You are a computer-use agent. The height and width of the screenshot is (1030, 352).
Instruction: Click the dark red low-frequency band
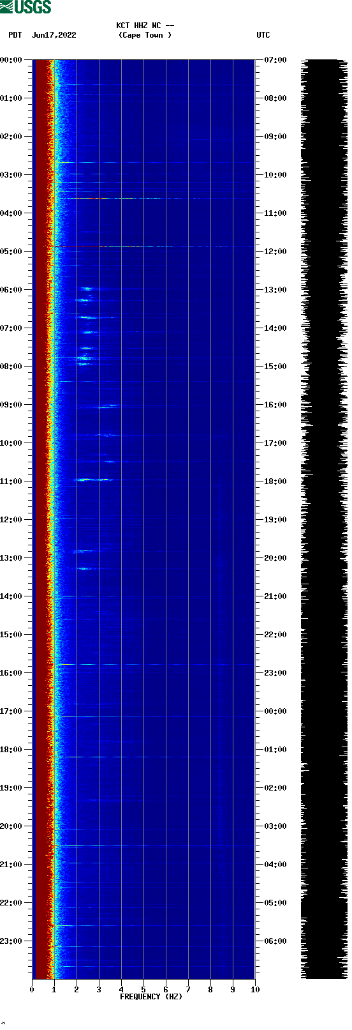[41, 519]
